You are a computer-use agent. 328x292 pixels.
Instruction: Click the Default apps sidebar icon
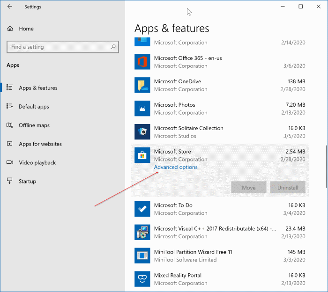click(x=10, y=106)
